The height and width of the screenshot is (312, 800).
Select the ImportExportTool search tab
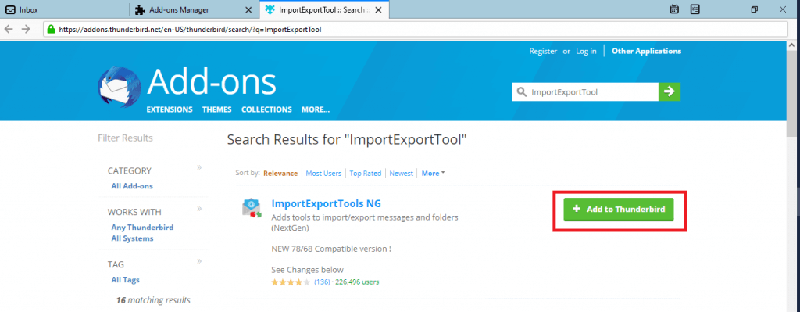(324, 9)
